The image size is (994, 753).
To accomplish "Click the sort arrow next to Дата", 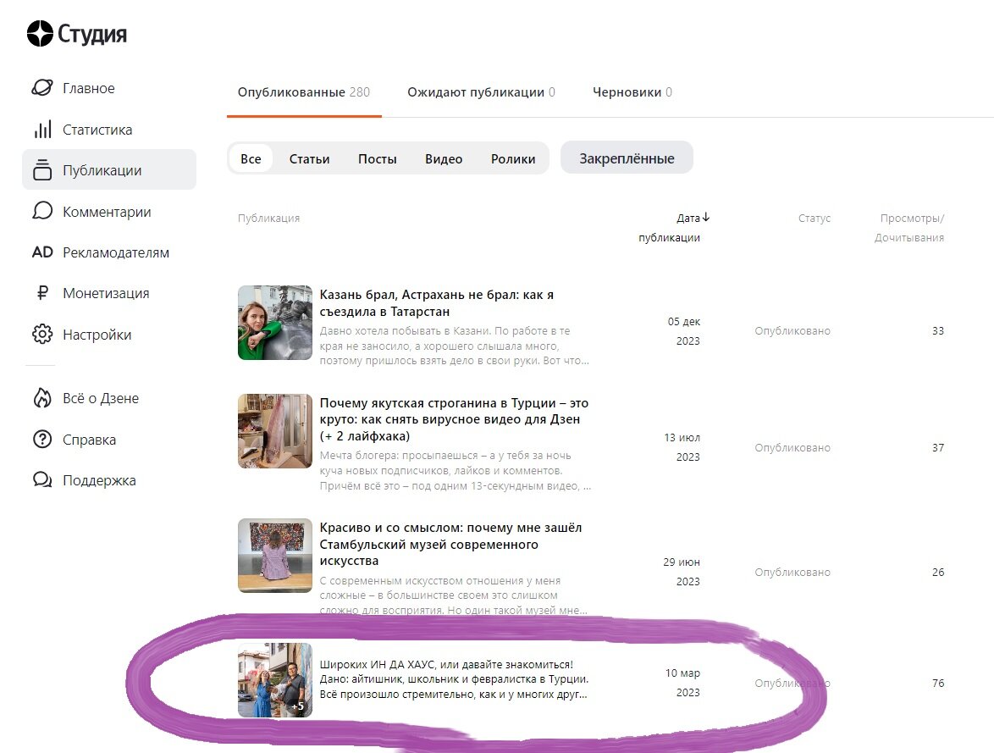I will pos(706,218).
